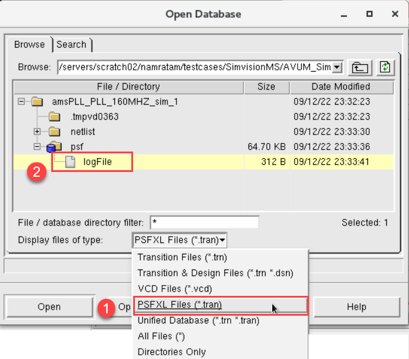This screenshot has width=409, height=359.
Task: Click the 312 B size cell
Action: [273, 162]
